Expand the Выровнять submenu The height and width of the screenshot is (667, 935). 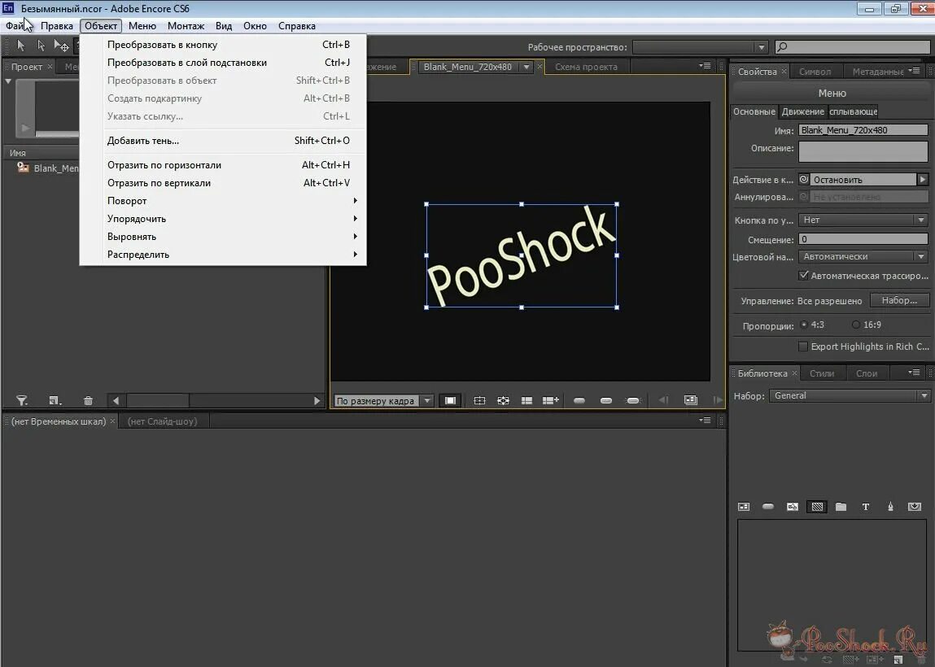point(223,237)
